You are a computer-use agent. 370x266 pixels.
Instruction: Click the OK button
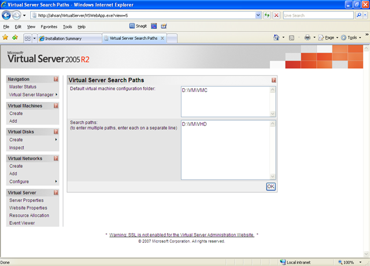[271, 186]
